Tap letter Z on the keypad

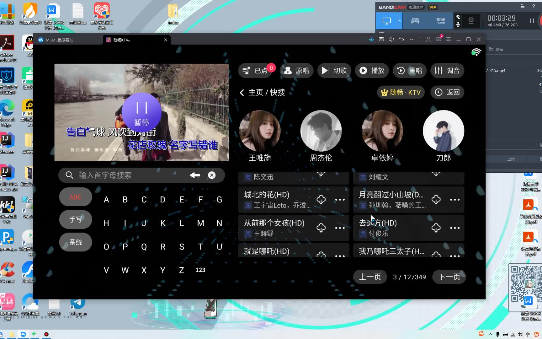[x=182, y=270]
